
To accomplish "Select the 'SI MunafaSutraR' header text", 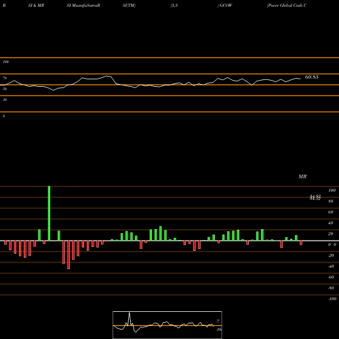I will pos(83,5).
